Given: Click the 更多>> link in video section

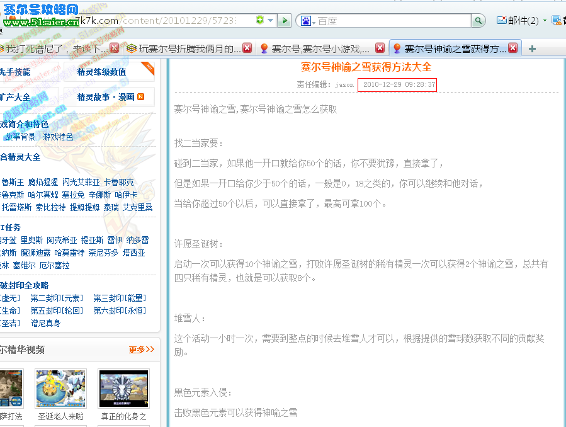Looking at the screenshot, I should 142,350.
